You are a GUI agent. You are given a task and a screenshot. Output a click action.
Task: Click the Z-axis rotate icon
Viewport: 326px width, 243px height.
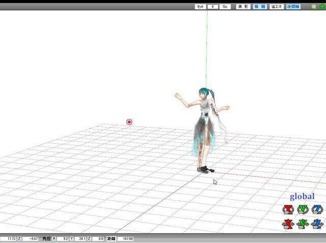point(317,209)
